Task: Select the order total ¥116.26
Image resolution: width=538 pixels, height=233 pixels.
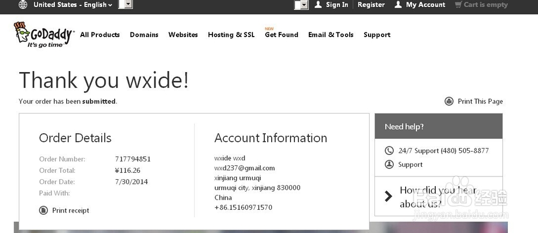Action: [x=128, y=171]
